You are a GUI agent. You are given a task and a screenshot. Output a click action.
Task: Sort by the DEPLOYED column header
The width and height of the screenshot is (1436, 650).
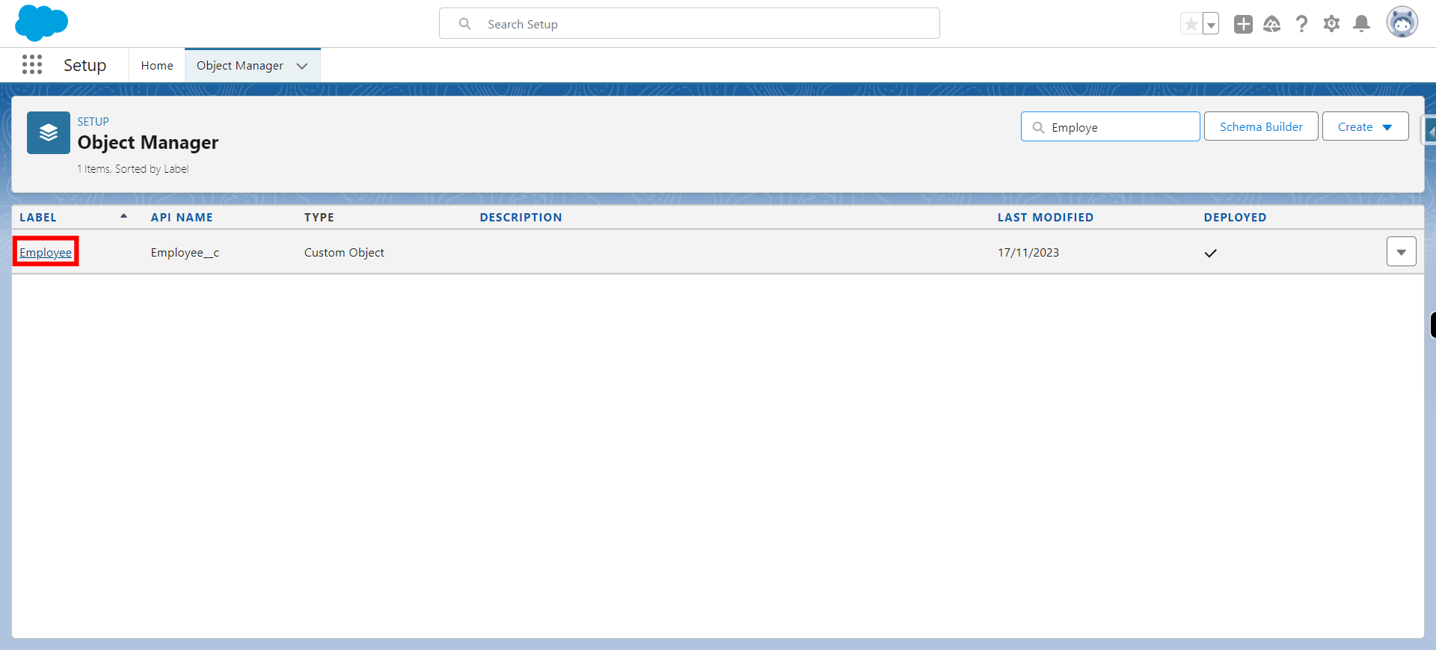pyautogui.click(x=1235, y=218)
